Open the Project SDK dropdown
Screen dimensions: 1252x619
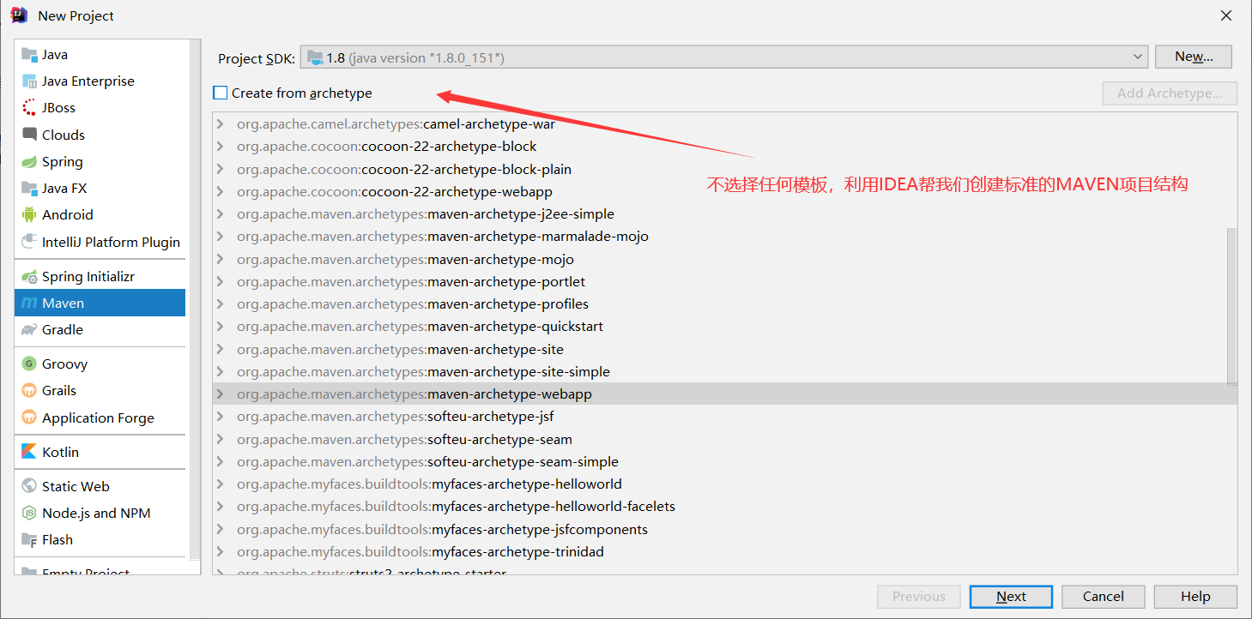click(723, 57)
